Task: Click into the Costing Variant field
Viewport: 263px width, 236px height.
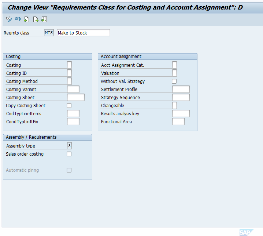Action: (x=73, y=89)
